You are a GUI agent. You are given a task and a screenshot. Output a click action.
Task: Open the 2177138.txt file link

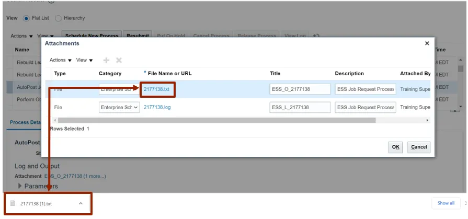pyautogui.click(x=156, y=89)
